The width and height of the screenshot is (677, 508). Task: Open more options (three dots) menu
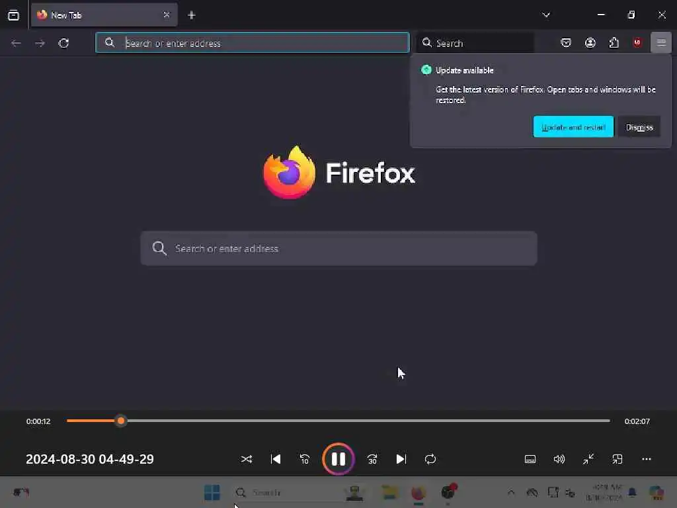(647, 459)
